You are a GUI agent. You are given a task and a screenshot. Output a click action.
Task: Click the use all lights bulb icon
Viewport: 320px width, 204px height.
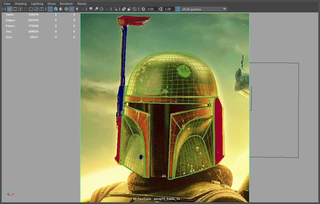click(77, 9)
